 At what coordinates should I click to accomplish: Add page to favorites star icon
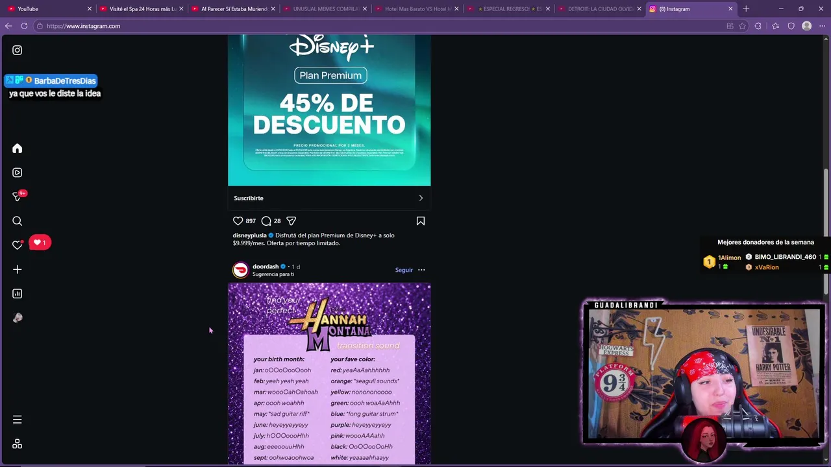pyautogui.click(x=743, y=26)
